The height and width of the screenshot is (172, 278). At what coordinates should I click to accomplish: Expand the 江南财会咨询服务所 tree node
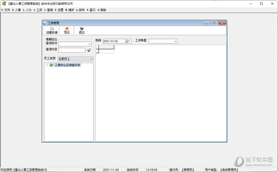point(47,65)
